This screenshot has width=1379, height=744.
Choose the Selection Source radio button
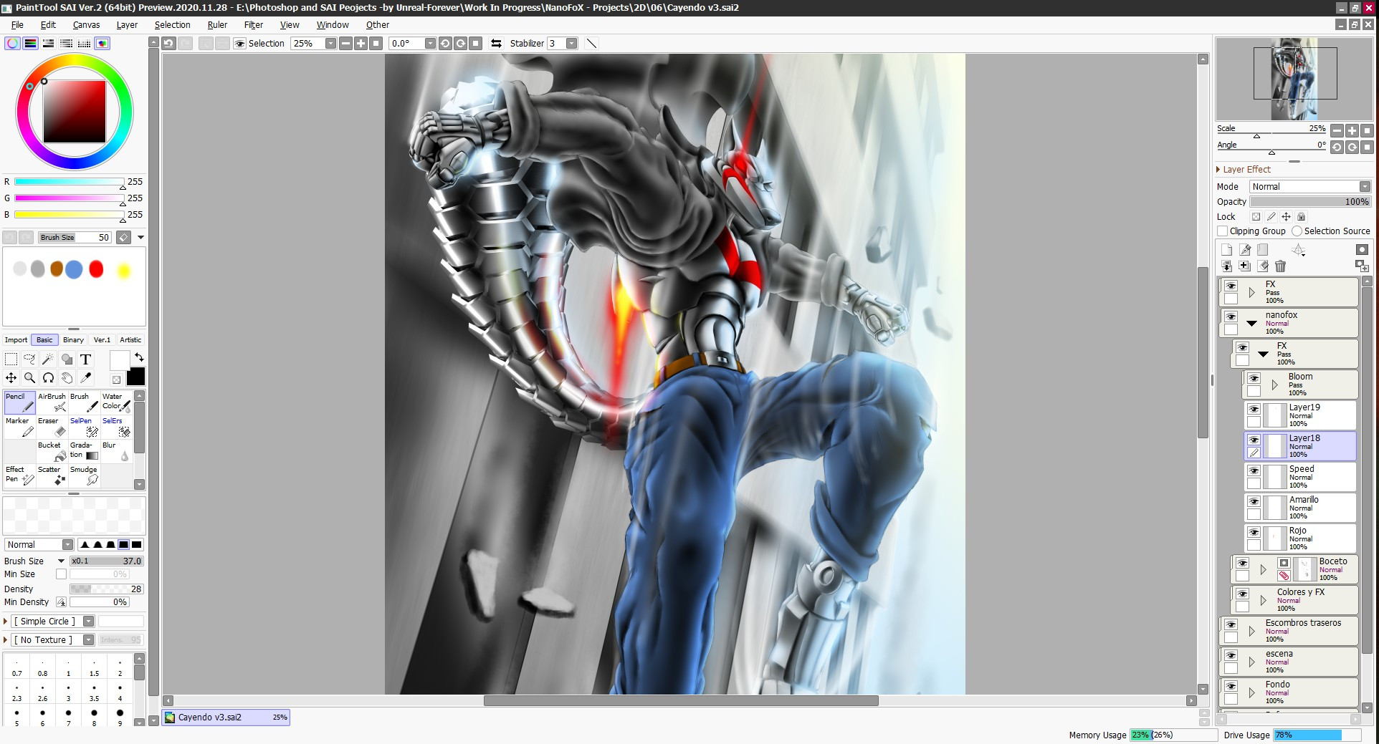tap(1297, 231)
